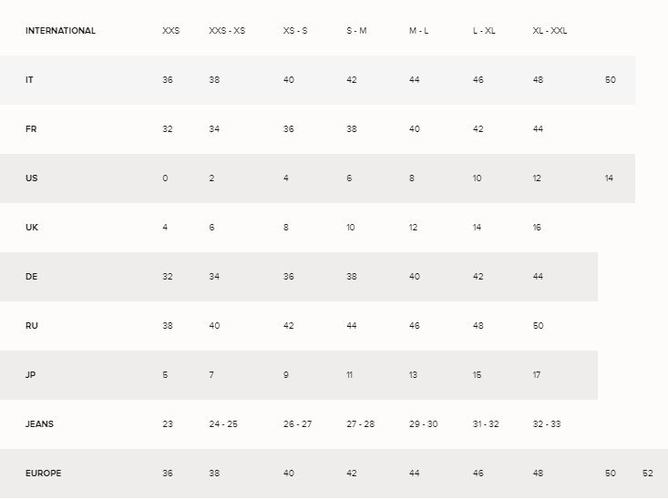Click the US row label
Viewport: 668px width, 499px height.
tap(32, 178)
